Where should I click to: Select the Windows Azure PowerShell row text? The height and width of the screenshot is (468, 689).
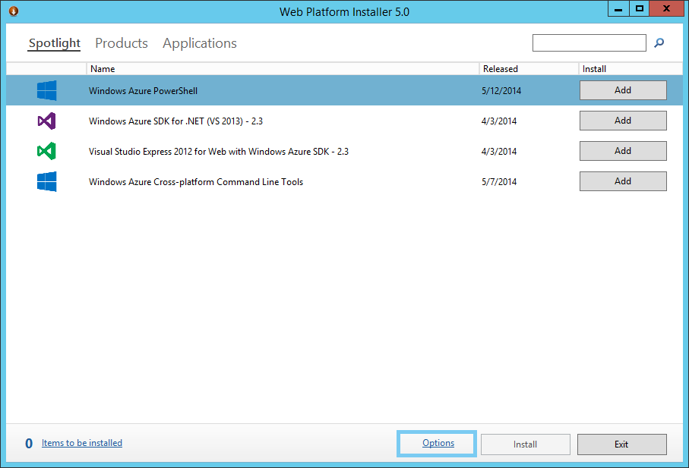click(143, 91)
